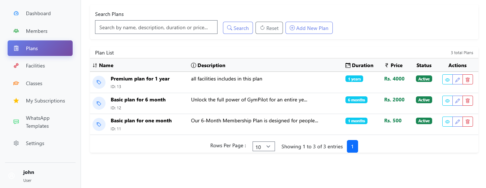Click tag icon for Basic one month plan
Viewport: 486px width, 188px height.
click(x=99, y=124)
